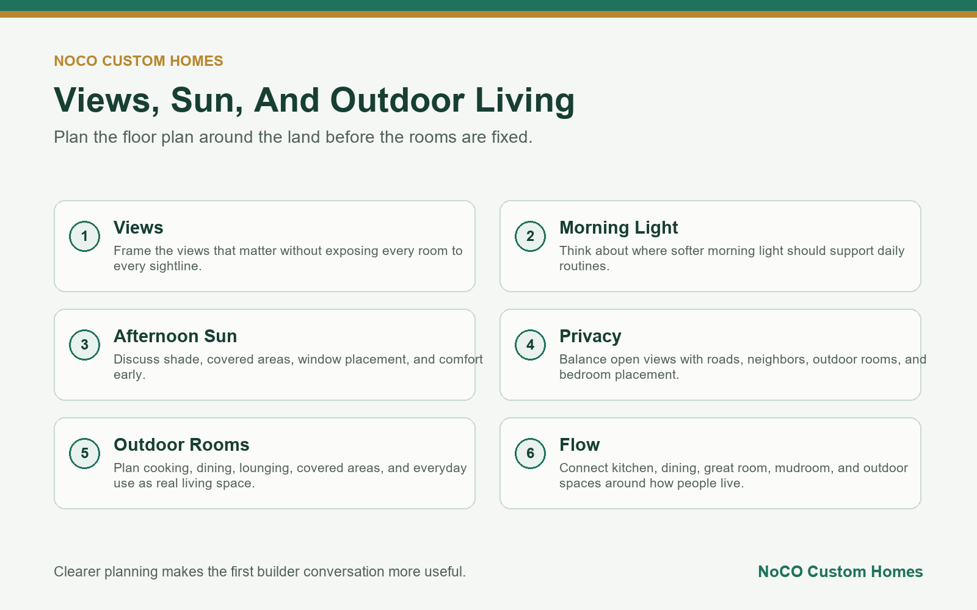The image size is (977, 610).
Task: Click the number 3 circle badge
Action: click(84, 345)
